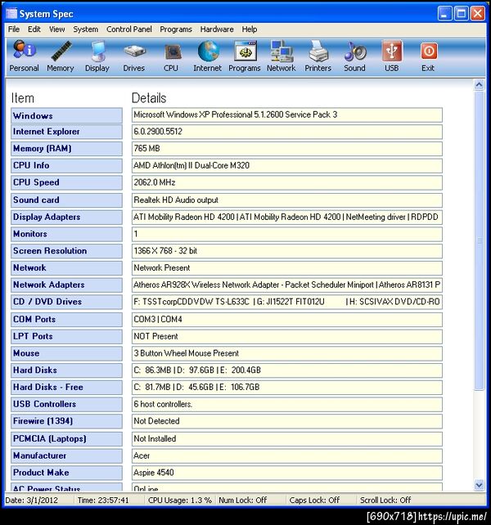
Task: Open the Control Panel menu
Action: (x=129, y=29)
